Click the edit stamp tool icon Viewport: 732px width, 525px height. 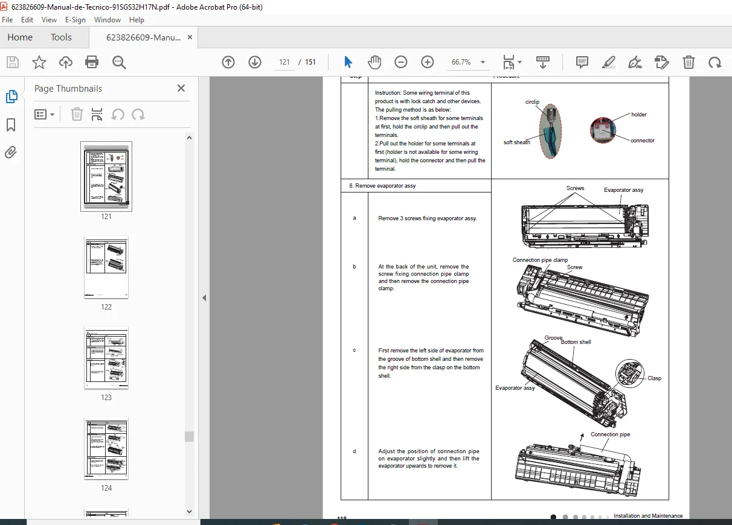click(662, 62)
